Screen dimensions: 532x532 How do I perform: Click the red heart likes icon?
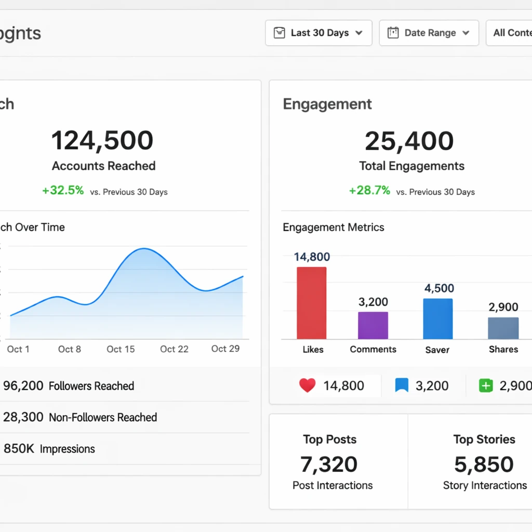pyautogui.click(x=308, y=385)
